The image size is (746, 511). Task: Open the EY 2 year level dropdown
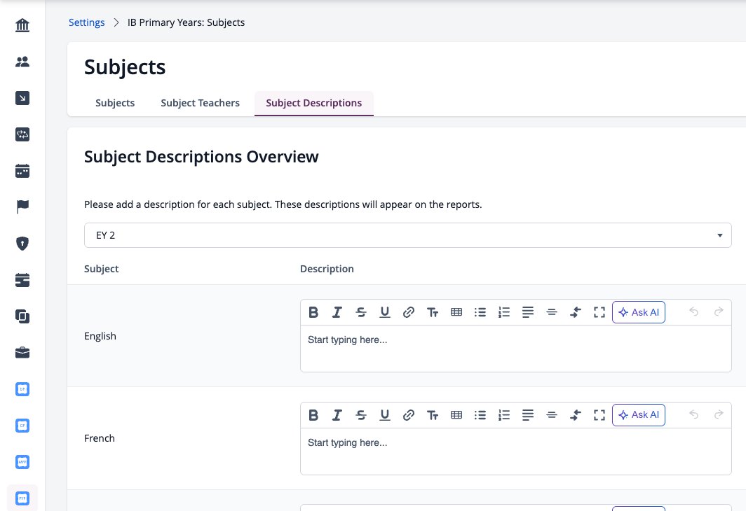(x=408, y=235)
